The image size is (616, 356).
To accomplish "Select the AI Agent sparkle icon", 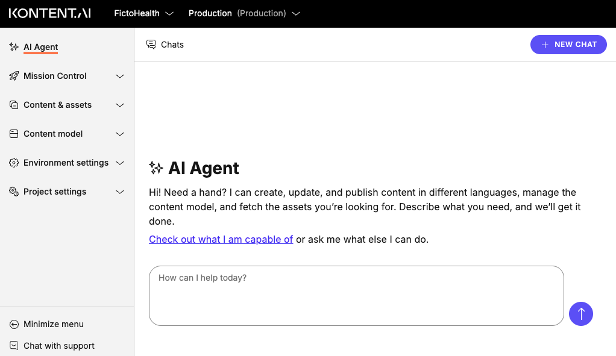I will (x=13, y=46).
